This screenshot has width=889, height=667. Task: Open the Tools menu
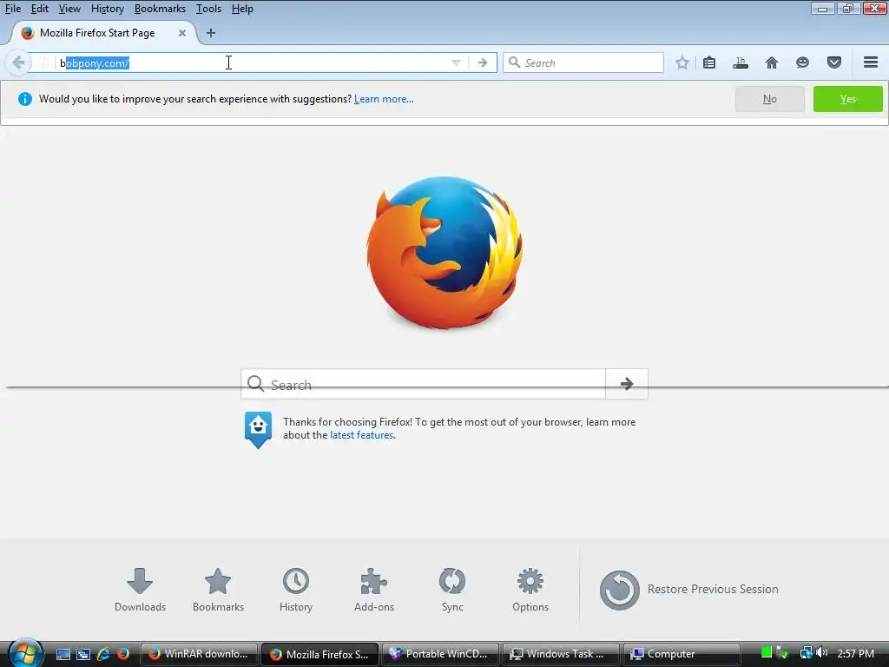tap(208, 9)
